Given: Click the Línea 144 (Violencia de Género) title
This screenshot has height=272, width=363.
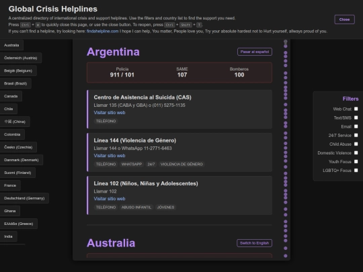Looking at the screenshot, I should 134,140.
